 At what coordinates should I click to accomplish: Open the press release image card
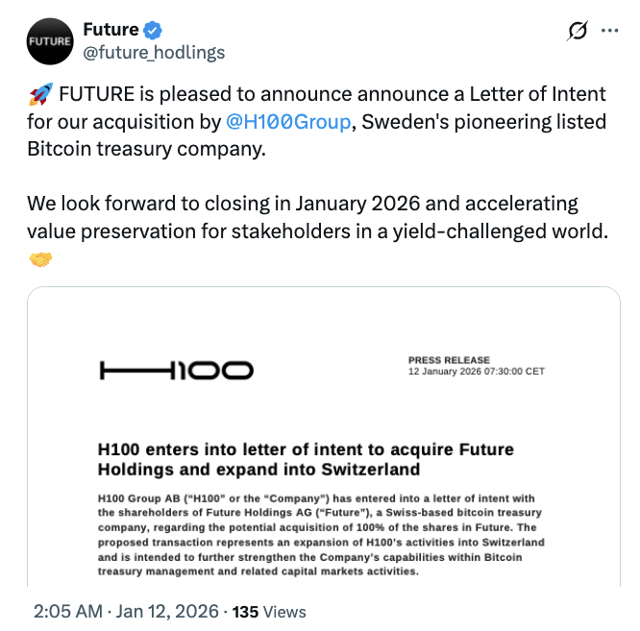[323, 436]
